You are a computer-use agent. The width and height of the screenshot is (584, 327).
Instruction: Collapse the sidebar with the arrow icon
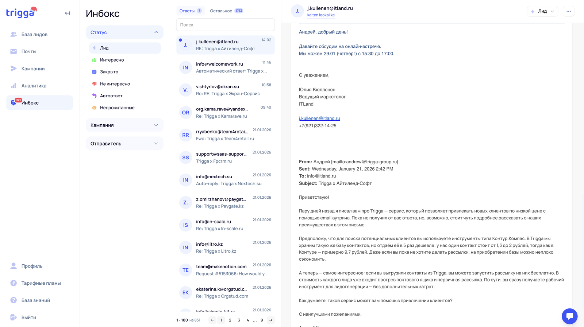click(67, 13)
